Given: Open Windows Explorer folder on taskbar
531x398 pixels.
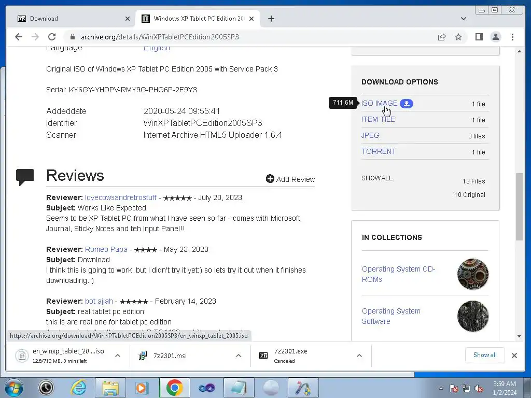Looking at the screenshot, I should click(110, 388).
